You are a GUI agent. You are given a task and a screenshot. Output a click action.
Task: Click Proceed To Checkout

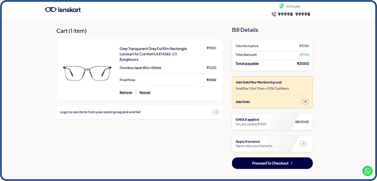tap(272, 163)
